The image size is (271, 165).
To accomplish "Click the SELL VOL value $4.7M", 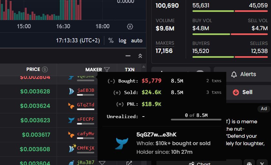I will [260, 28].
